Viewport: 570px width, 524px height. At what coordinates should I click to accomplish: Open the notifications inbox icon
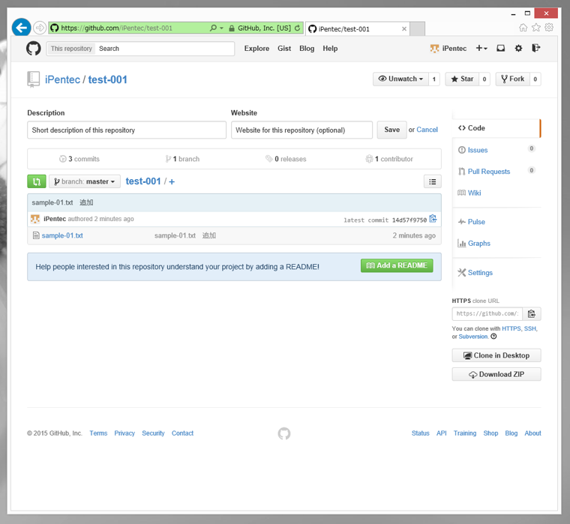tap(500, 48)
